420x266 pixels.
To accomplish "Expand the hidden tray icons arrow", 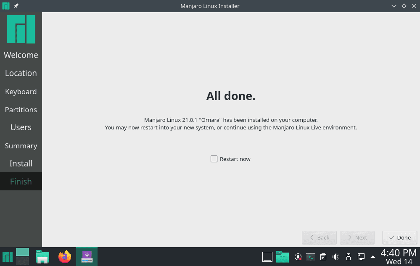I will tap(373, 256).
